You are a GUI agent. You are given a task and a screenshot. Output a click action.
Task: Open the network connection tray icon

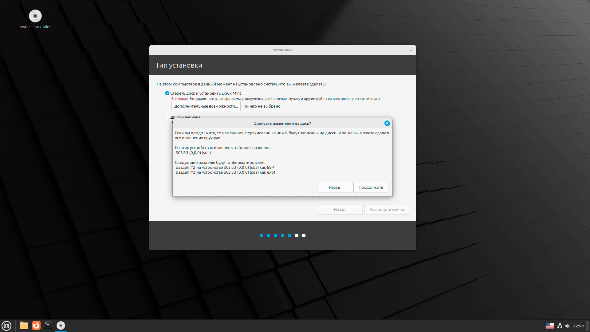pos(560,326)
